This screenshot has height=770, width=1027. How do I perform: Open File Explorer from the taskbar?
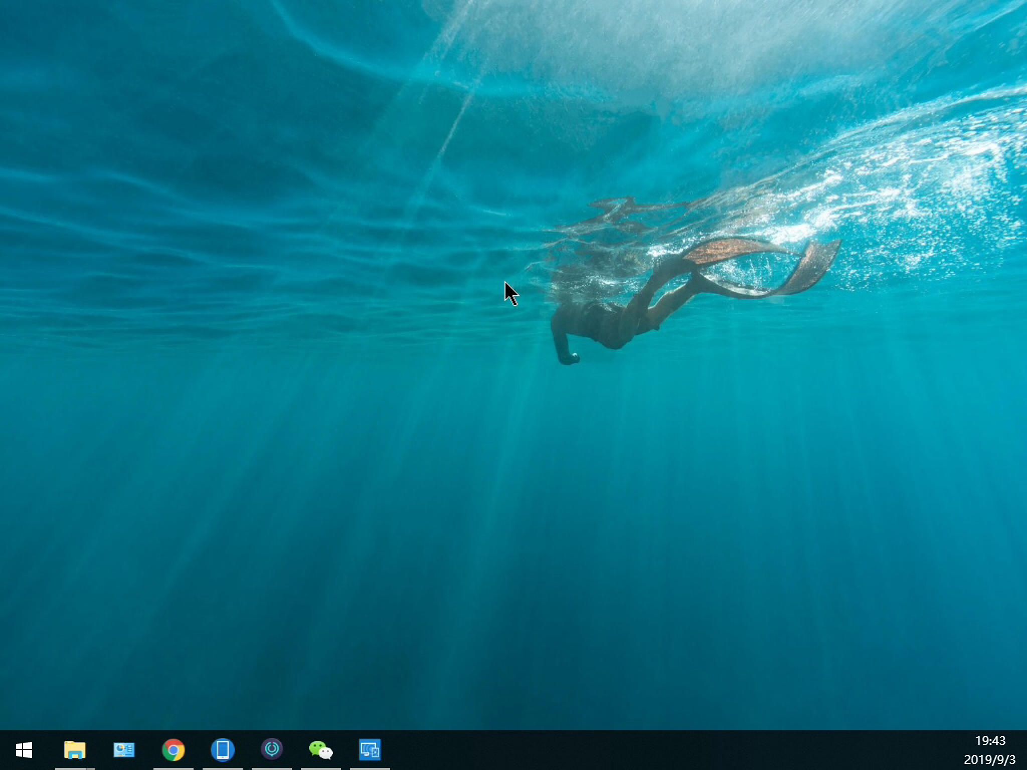[75, 750]
